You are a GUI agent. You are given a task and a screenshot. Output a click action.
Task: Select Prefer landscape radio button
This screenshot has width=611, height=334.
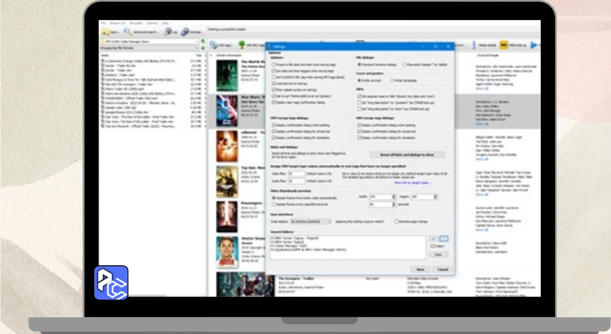click(x=392, y=80)
